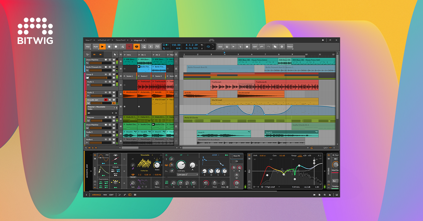This screenshot has width=423, height=221.
Task: Click the transport Play triangle button
Action: click(102, 46)
